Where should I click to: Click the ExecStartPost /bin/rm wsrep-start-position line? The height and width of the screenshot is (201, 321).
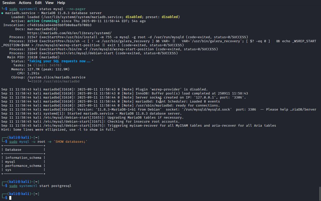pyautogui.click(x=114, y=49)
